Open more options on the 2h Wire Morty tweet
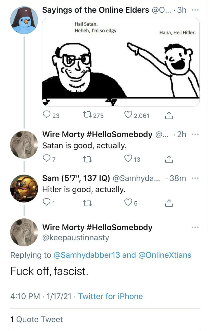 pos(195,134)
